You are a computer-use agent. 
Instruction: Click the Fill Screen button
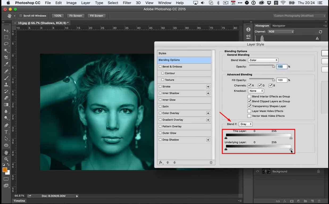[97, 16]
